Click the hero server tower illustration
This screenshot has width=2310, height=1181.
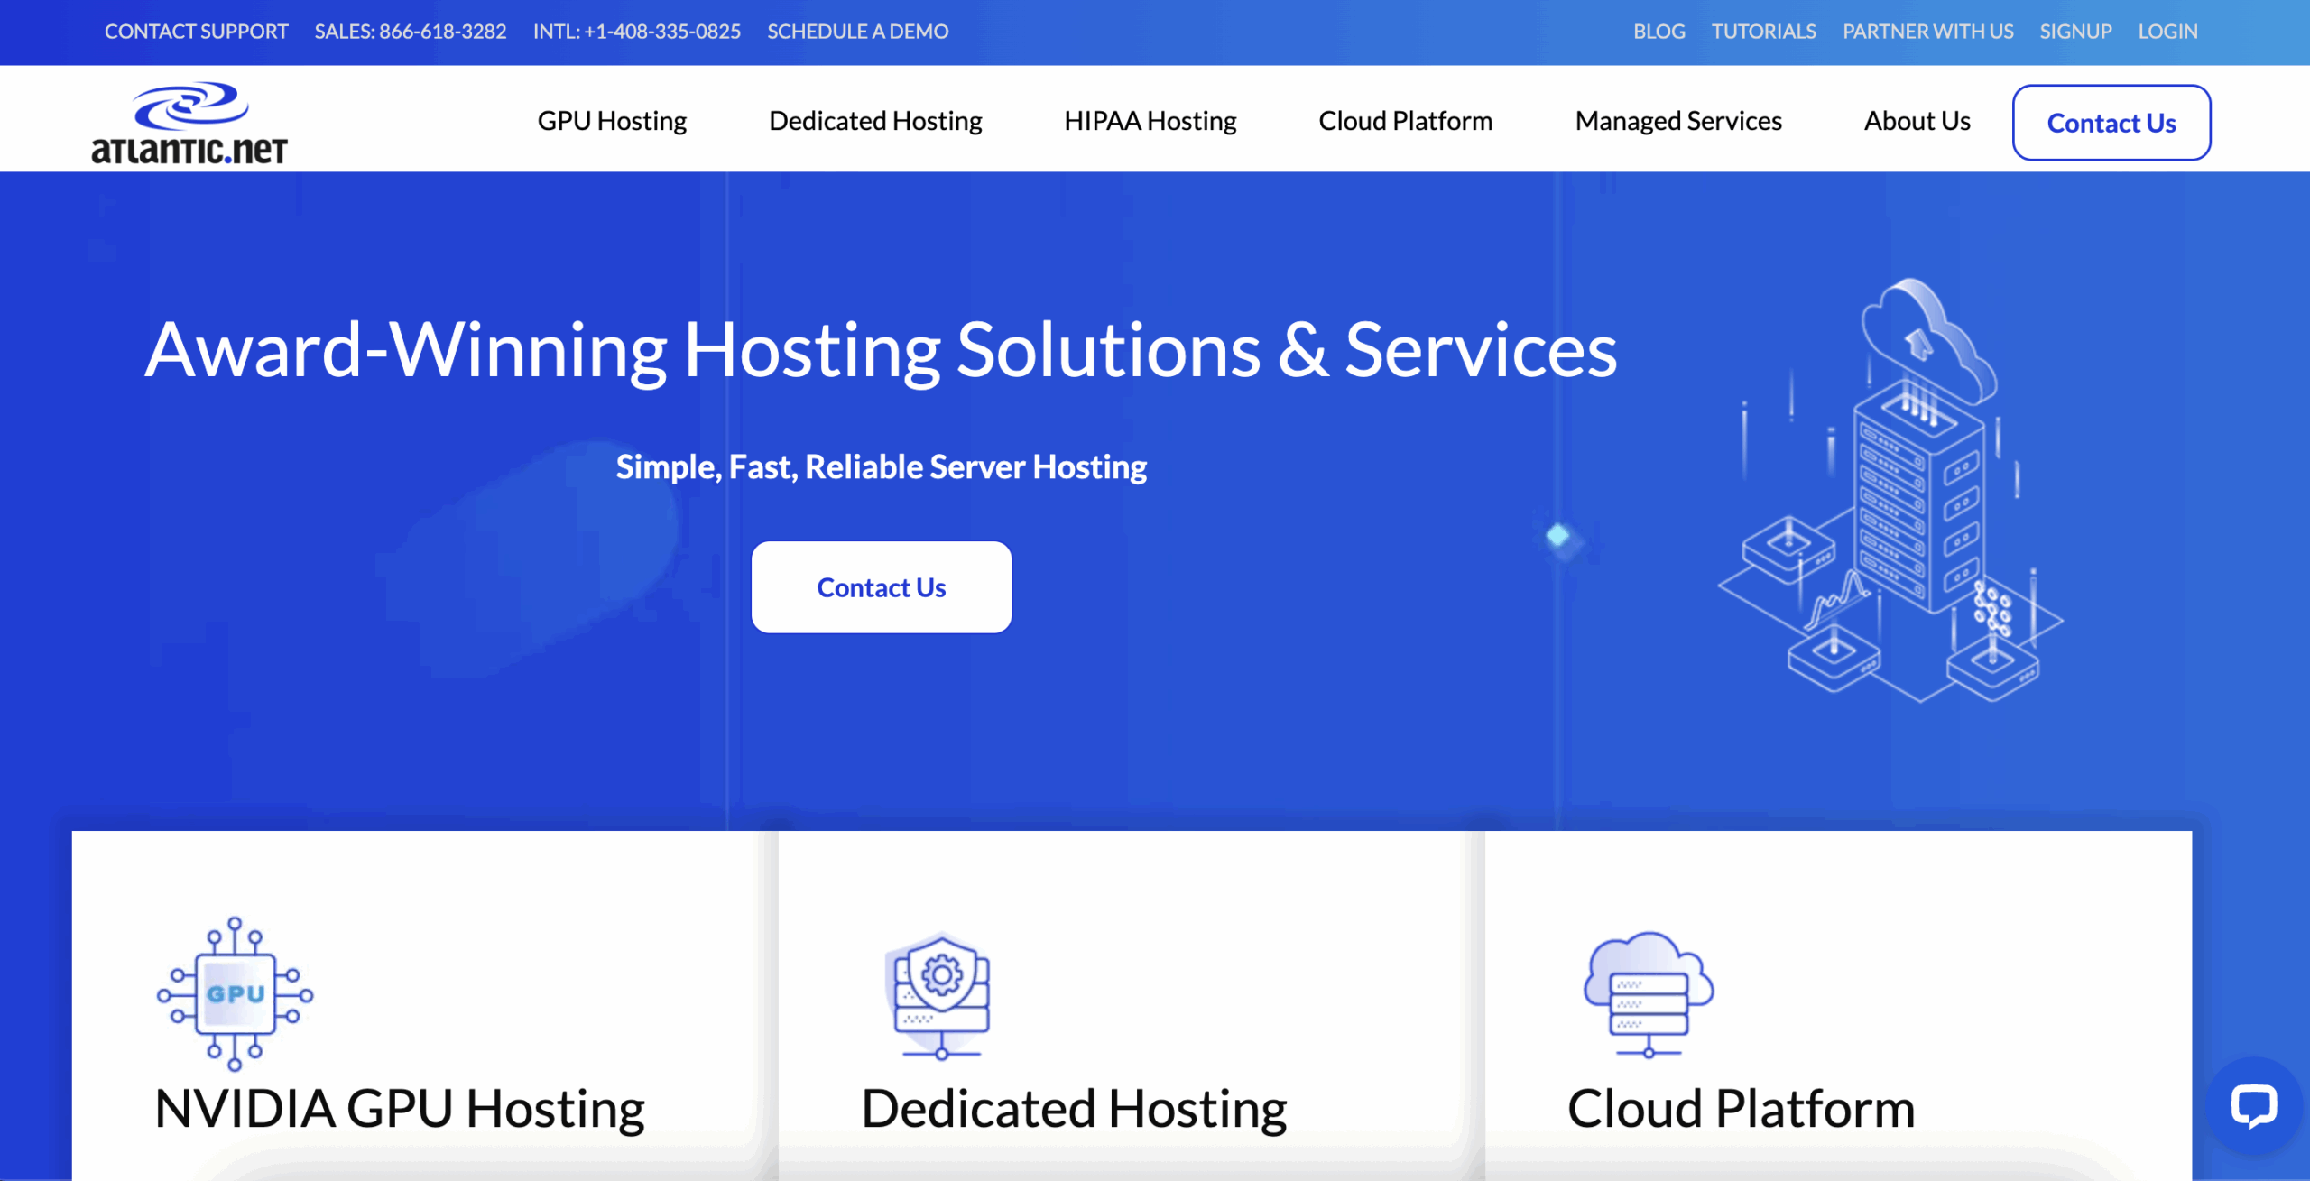click(x=1890, y=492)
